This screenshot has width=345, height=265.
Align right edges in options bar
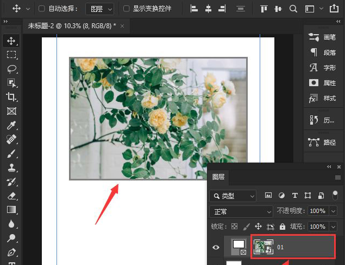click(222, 9)
